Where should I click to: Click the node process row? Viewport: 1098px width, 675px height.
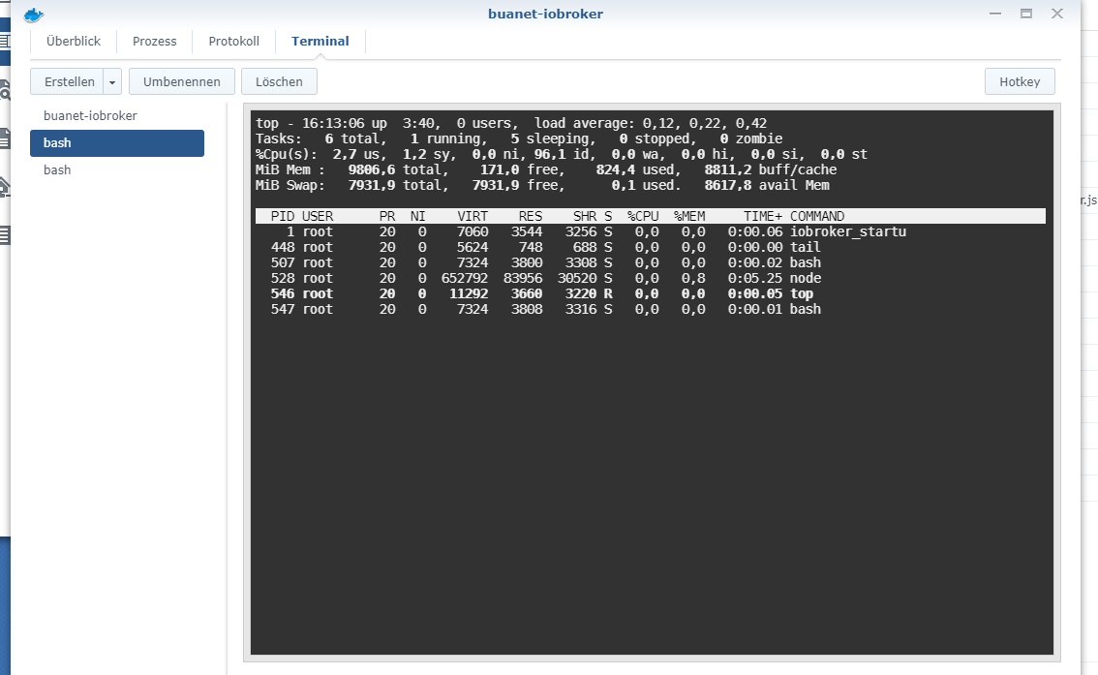pyautogui.click(x=651, y=278)
